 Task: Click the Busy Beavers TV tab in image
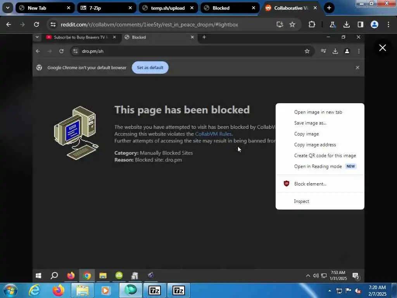81,37
